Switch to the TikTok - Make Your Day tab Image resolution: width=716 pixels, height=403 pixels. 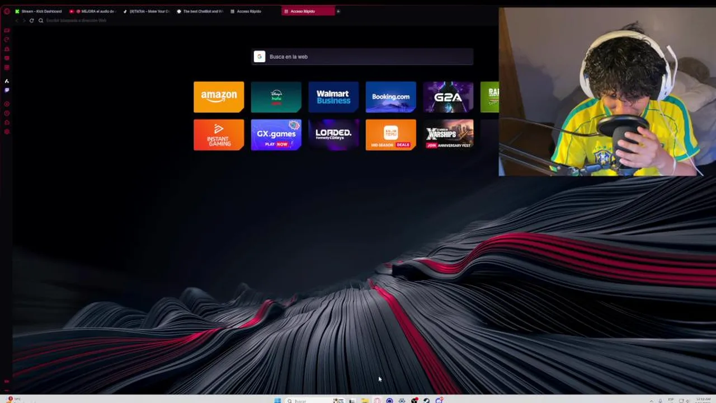147,11
